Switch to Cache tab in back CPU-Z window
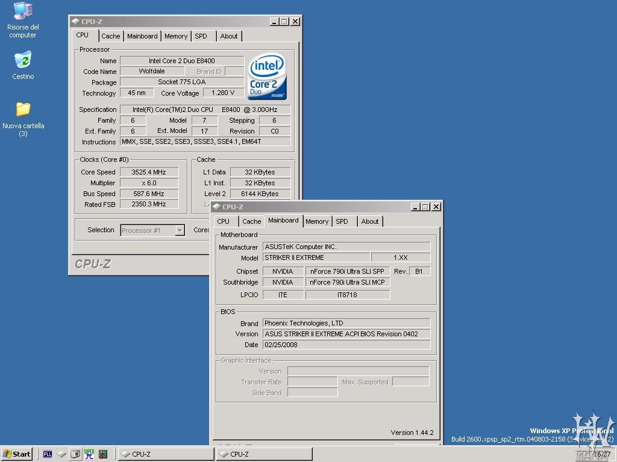617x462 pixels. pos(111,36)
